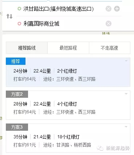Clear the 洪甘路出口 start point field
This screenshot has width=134, height=155.
[109, 9]
